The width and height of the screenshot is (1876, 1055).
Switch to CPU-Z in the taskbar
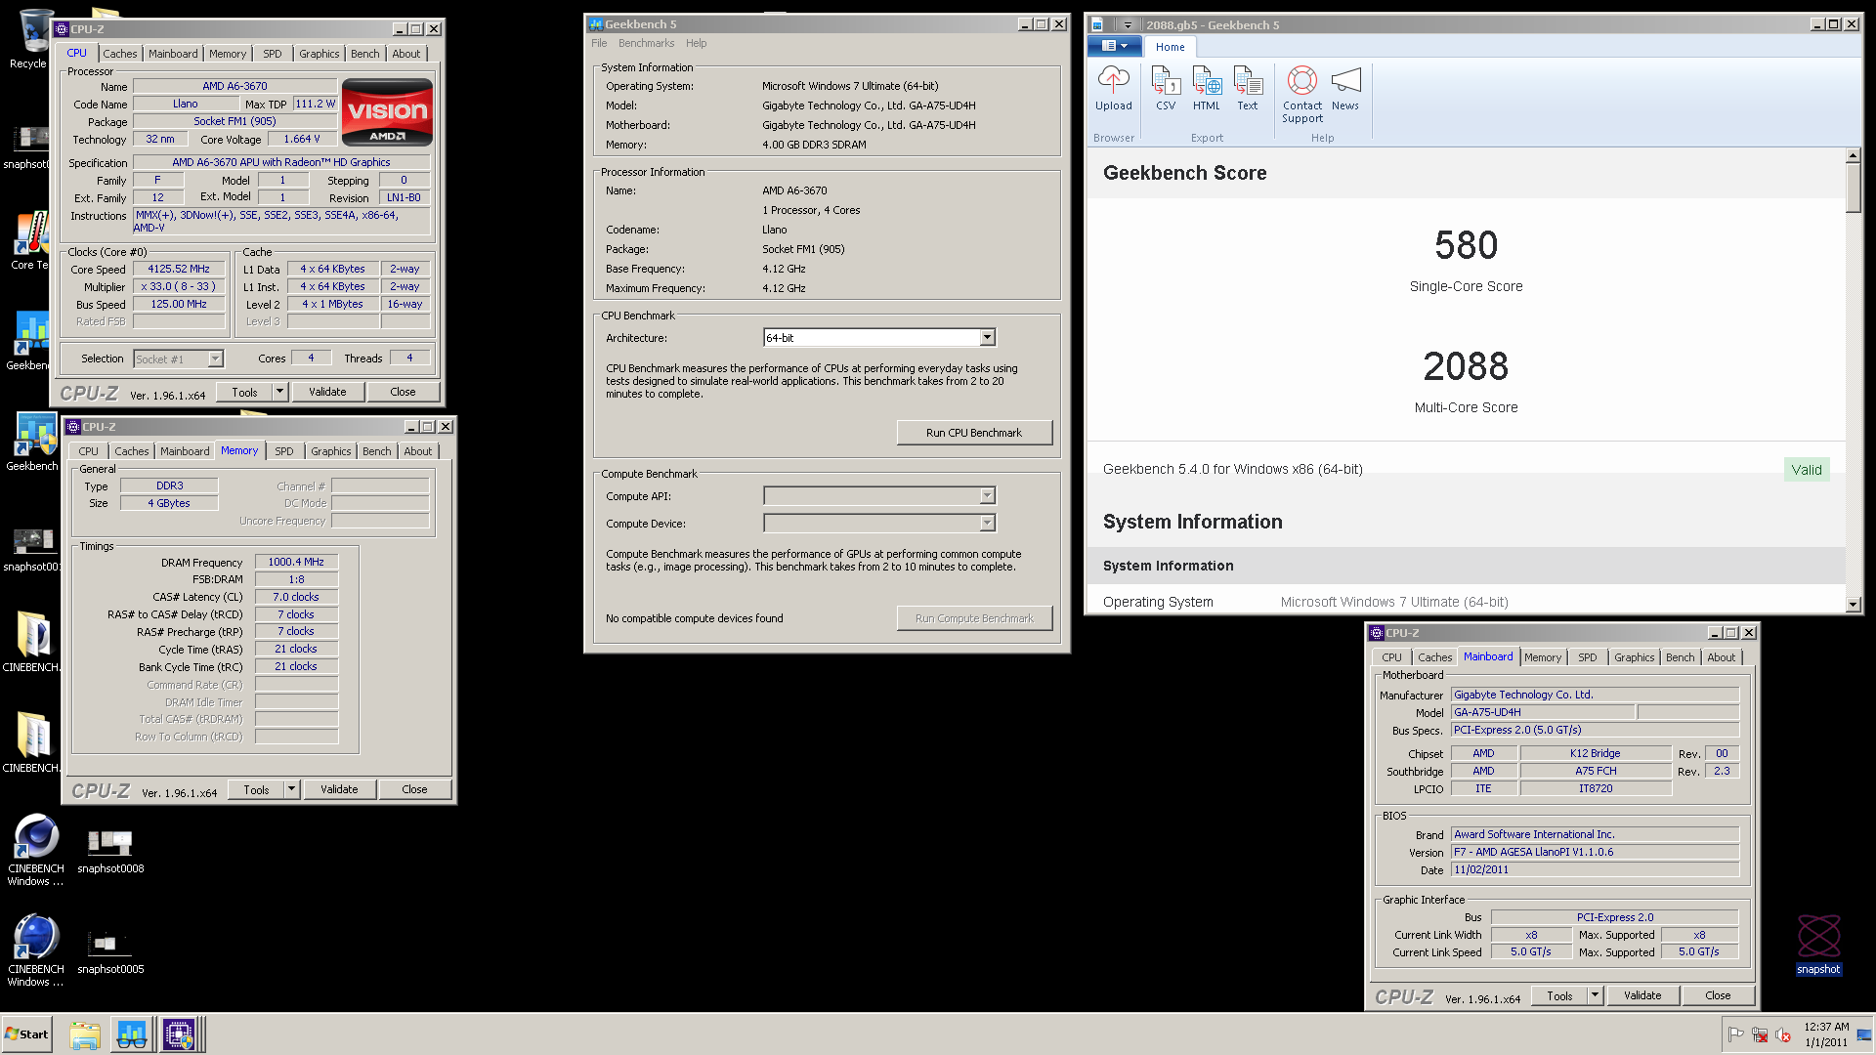point(180,1034)
